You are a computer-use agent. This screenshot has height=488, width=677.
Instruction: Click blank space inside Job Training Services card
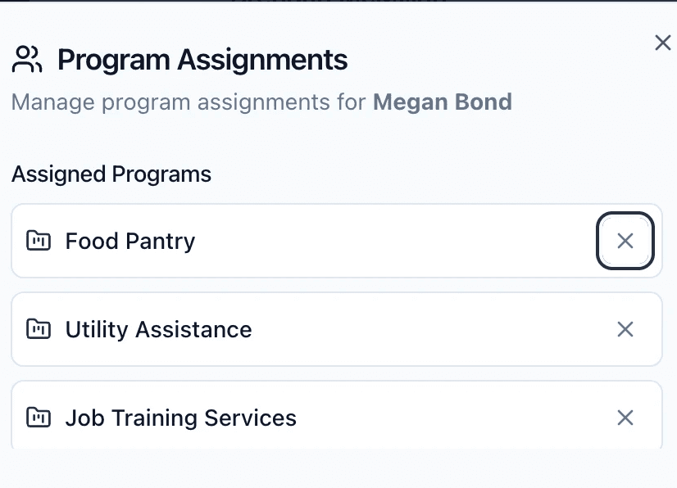coord(451,418)
